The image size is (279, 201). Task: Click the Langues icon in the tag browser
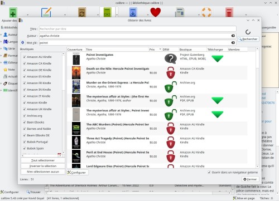coord(6,42)
